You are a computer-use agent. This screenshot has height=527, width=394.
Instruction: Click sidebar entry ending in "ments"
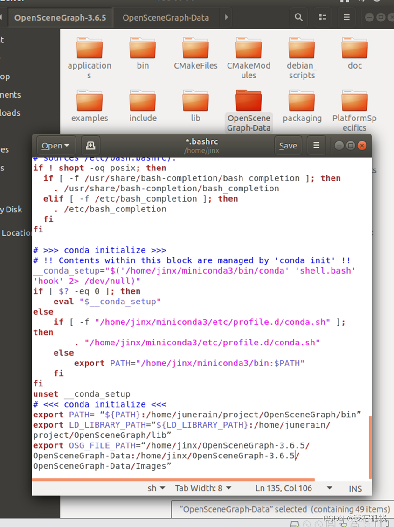click(x=10, y=95)
